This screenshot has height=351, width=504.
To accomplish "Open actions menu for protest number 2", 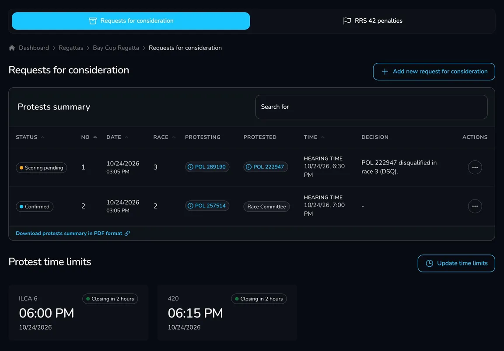I will point(474,206).
